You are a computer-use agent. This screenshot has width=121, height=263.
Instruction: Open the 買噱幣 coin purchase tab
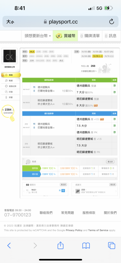[65, 36]
